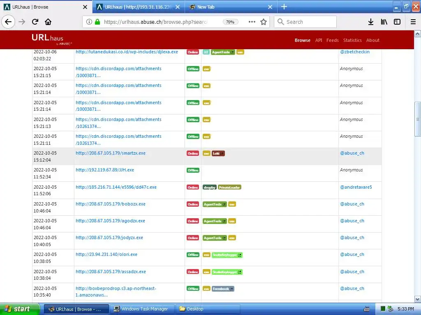Open the downloads panel arrow icon
Screen dimensions: 421x315
tap(371, 22)
